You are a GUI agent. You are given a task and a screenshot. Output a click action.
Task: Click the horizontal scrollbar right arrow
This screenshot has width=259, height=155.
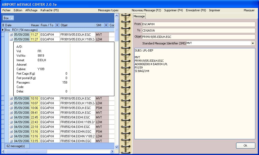[x=112, y=152]
